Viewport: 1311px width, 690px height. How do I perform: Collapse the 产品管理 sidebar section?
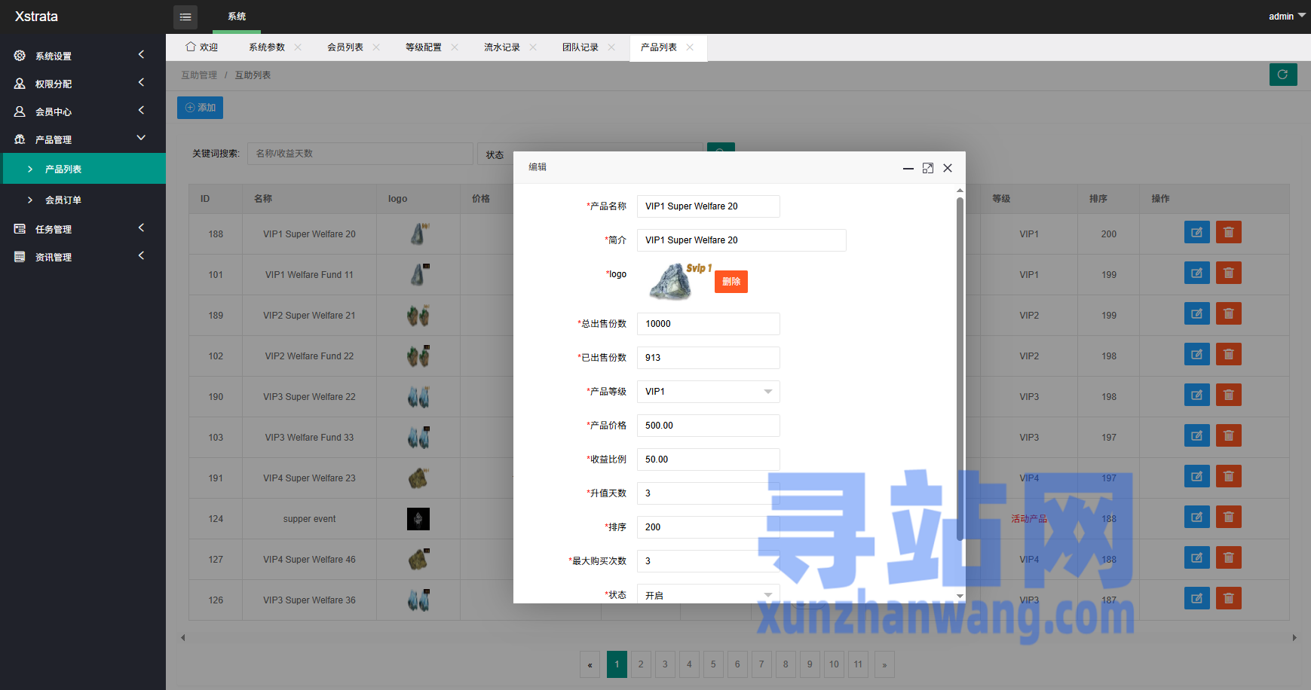coord(81,139)
